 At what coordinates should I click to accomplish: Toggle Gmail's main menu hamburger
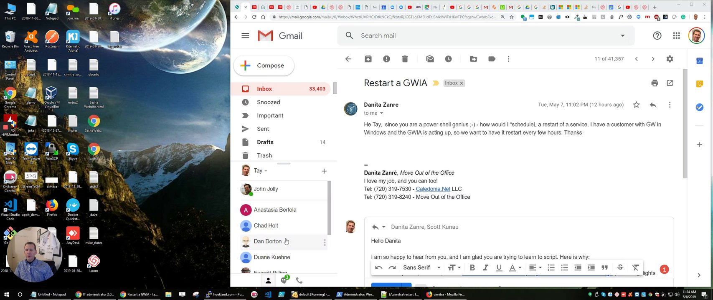click(x=245, y=36)
